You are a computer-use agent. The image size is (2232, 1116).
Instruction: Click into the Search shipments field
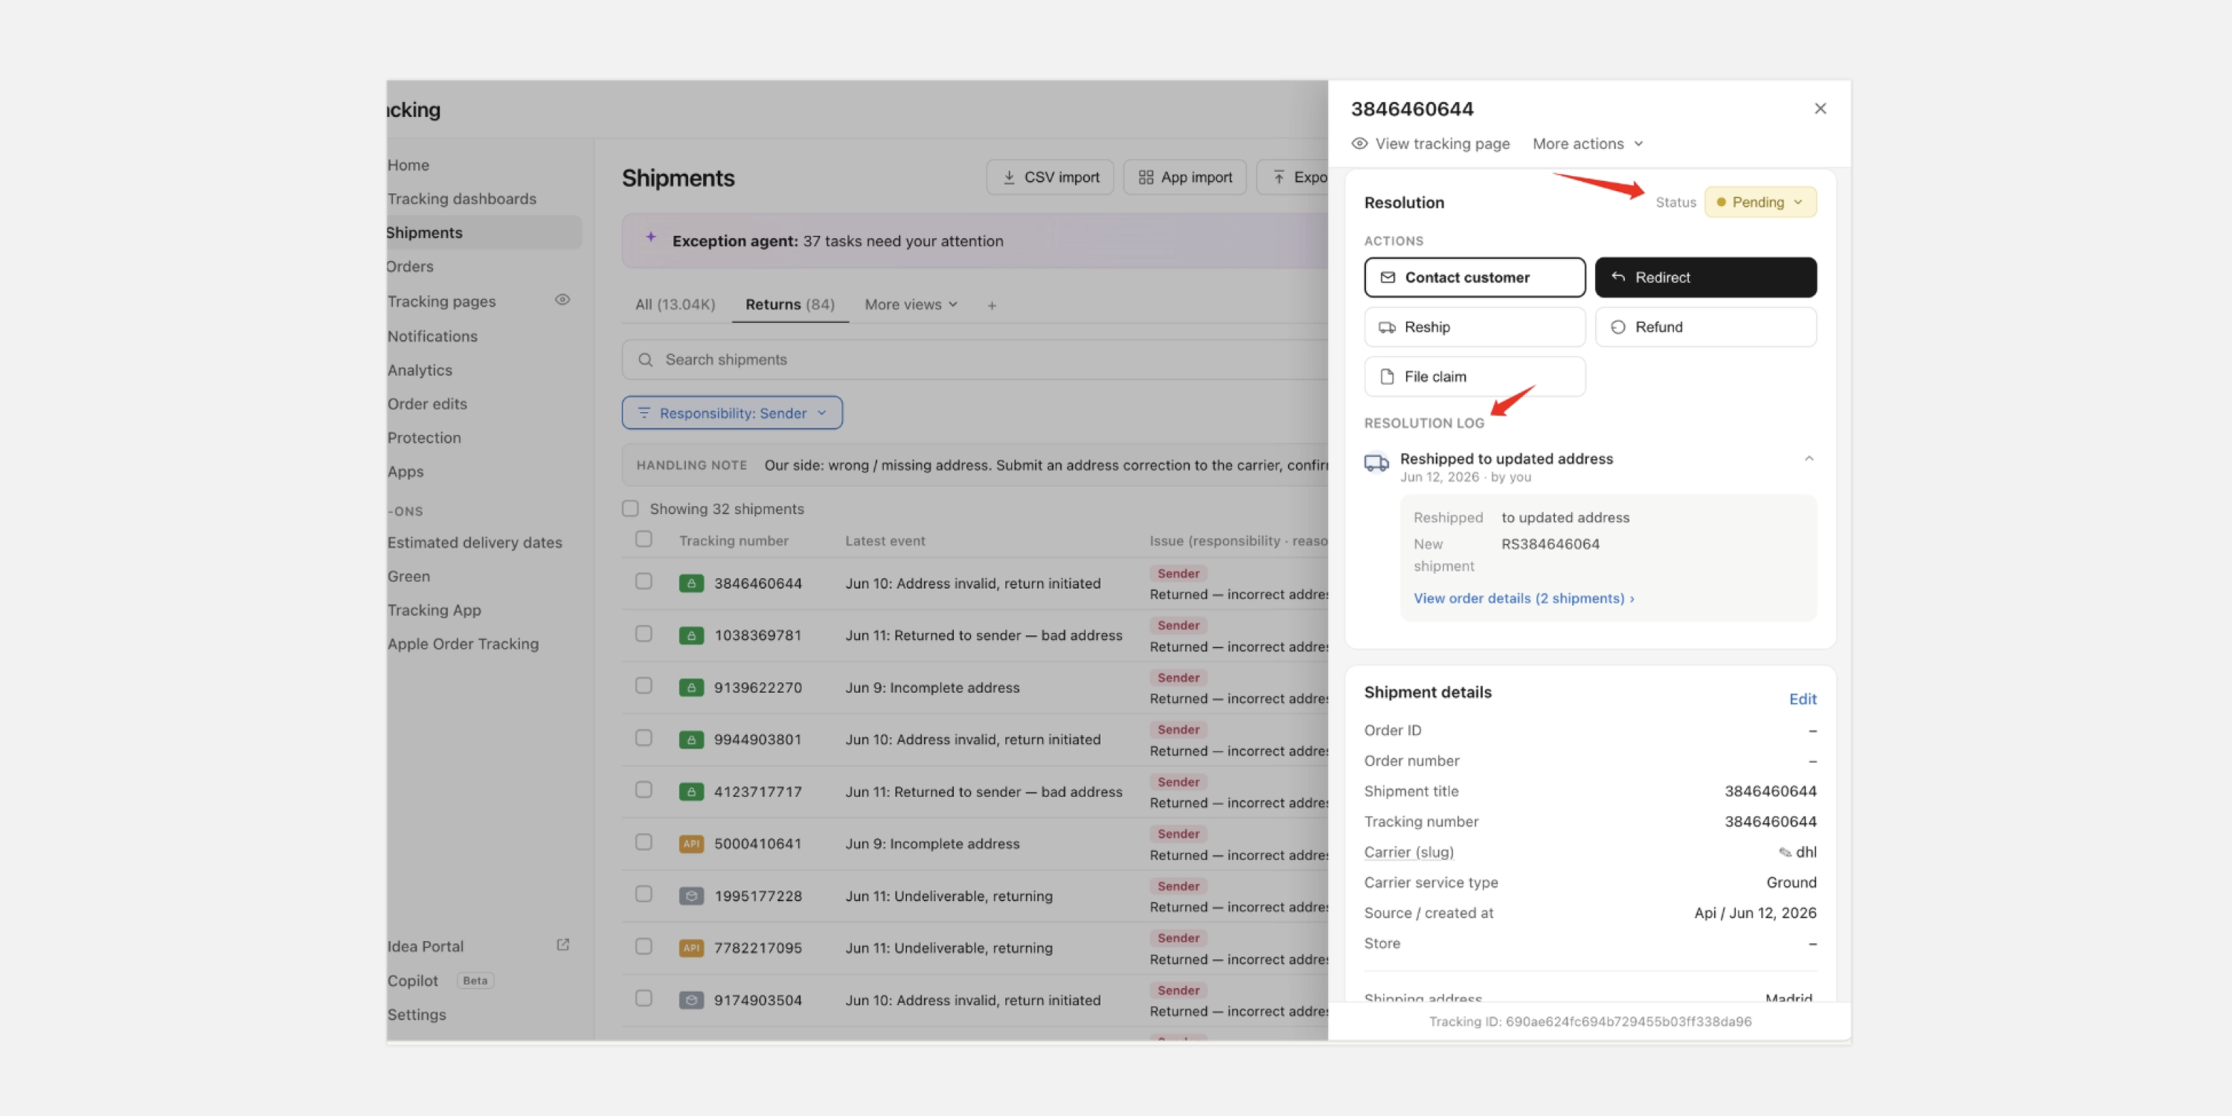pos(974,359)
